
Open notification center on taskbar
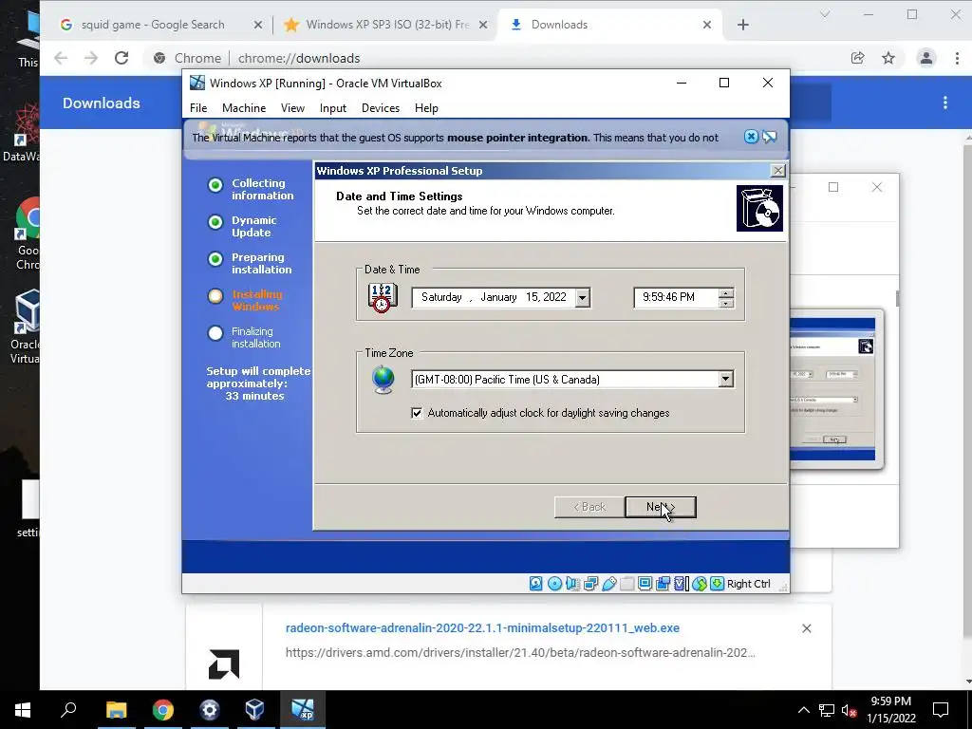941,710
